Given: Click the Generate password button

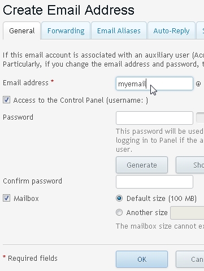Looking at the screenshot, I should (142, 165).
